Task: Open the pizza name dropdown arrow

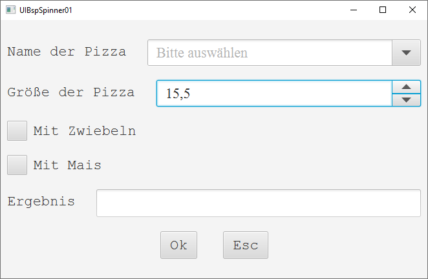Action: [x=406, y=53]
